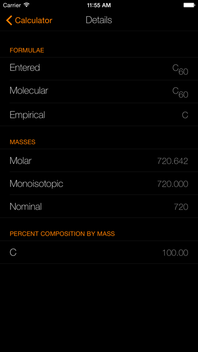The height and width of the screenshot is (352, 198).
Task: Tap the Molar mass row
Action: 99,160
